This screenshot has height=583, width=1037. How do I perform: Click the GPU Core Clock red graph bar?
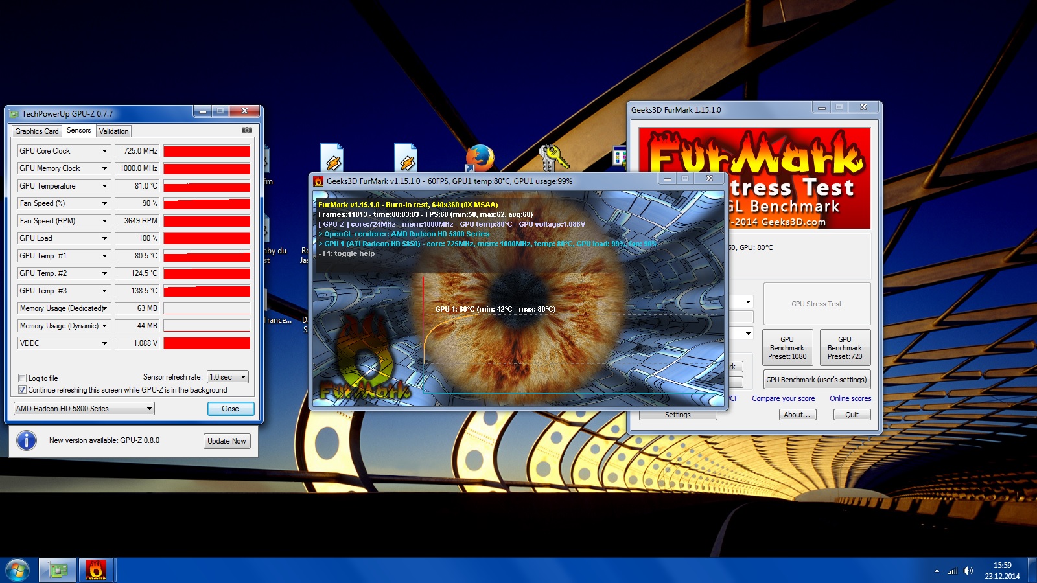pyautogui.click(x=207, y=151)
